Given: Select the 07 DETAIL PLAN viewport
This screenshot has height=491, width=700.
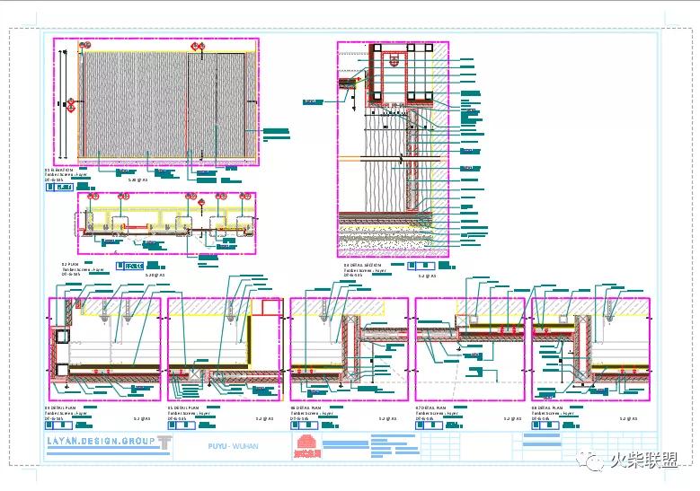Looking at the screenshot, I should coord(470,349).
